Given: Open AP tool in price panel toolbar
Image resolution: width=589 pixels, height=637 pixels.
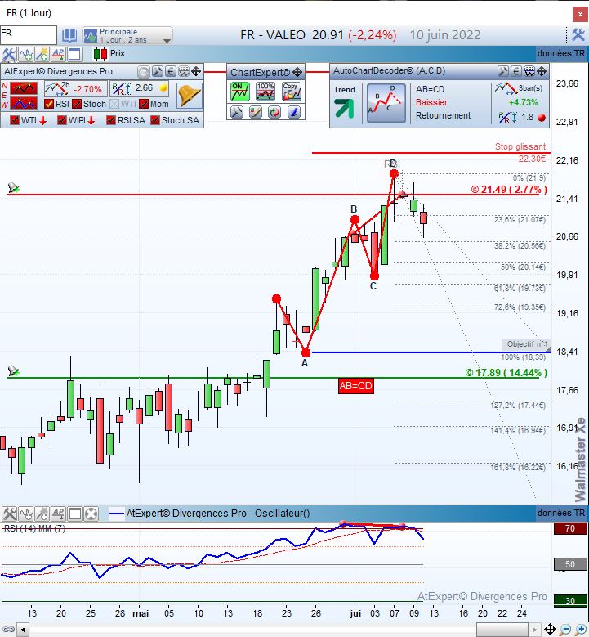Looking at the screenshot, I should pos(58,54).
